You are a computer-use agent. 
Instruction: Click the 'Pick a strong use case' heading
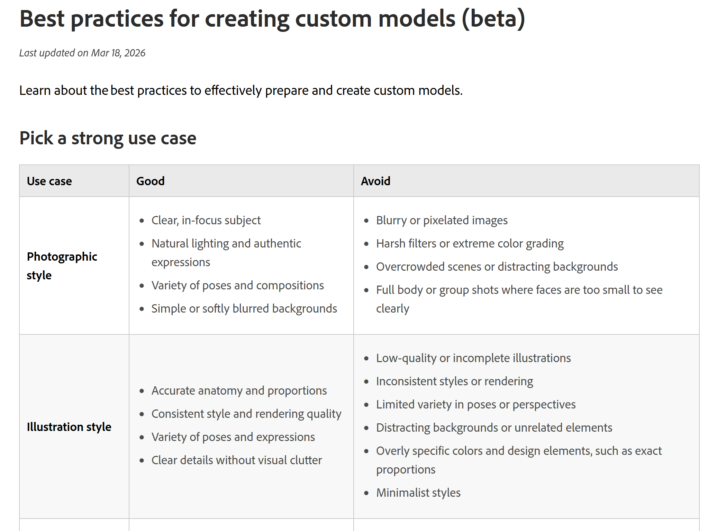click(x=108, y=138)
